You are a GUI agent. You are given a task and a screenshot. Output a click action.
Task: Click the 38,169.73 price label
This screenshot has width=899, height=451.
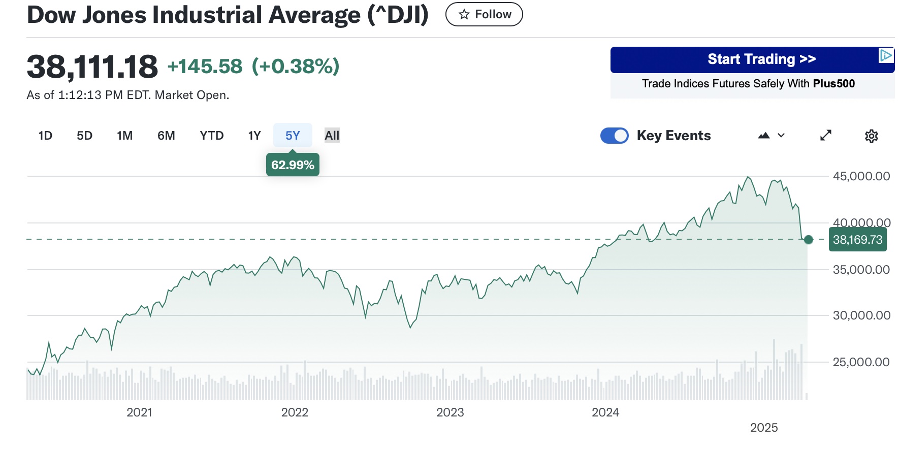(857, 240)
